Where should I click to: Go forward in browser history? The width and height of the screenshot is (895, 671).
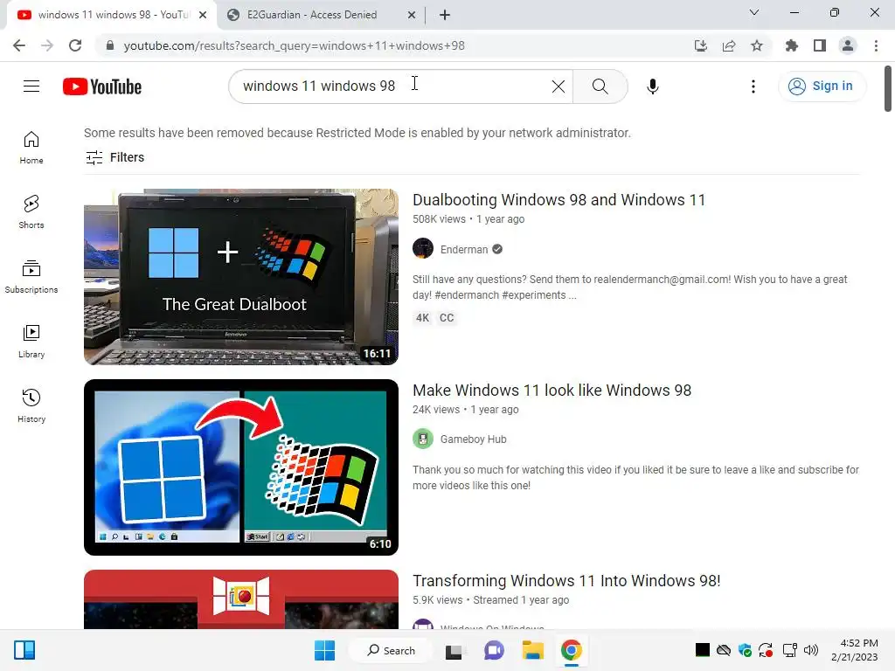click(47, 45)
